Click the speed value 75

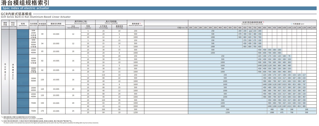tap(289, 56)
